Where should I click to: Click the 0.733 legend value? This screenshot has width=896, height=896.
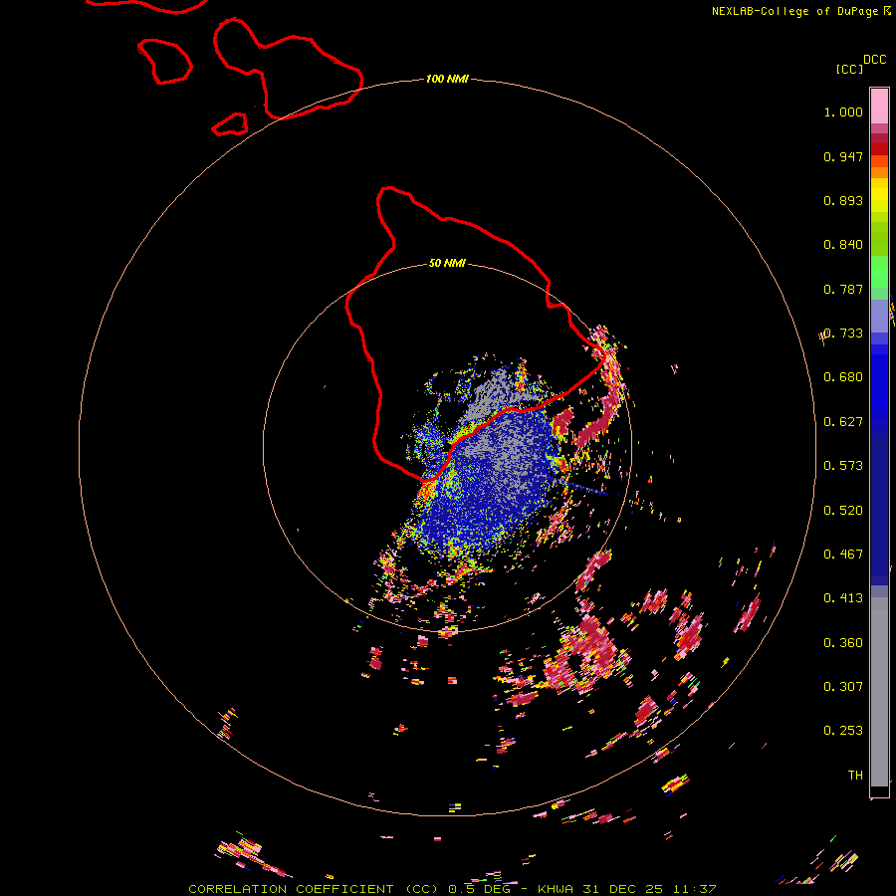coord(843,334)
